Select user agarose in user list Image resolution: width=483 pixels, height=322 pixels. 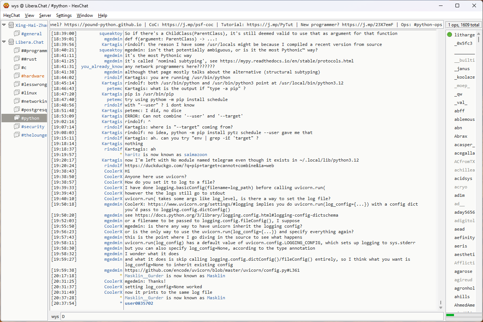(x=463, y=272)
